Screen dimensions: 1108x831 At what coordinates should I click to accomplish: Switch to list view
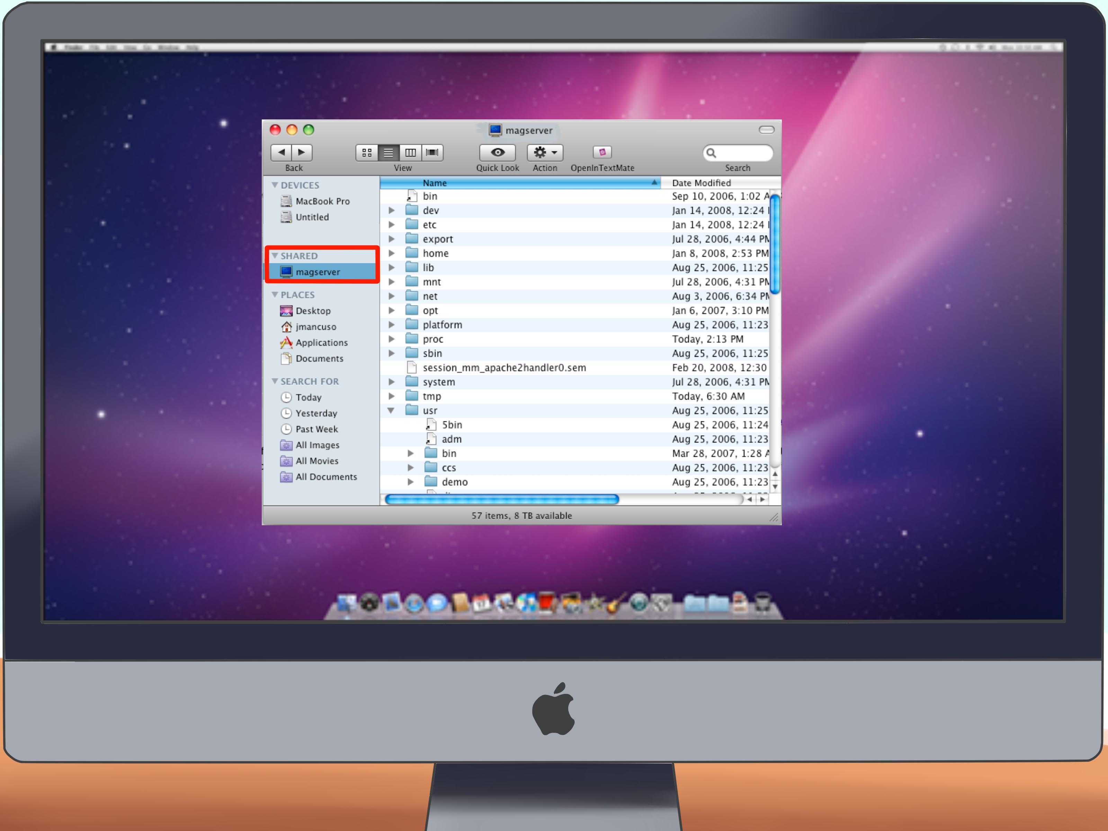(x=388, y=152)
